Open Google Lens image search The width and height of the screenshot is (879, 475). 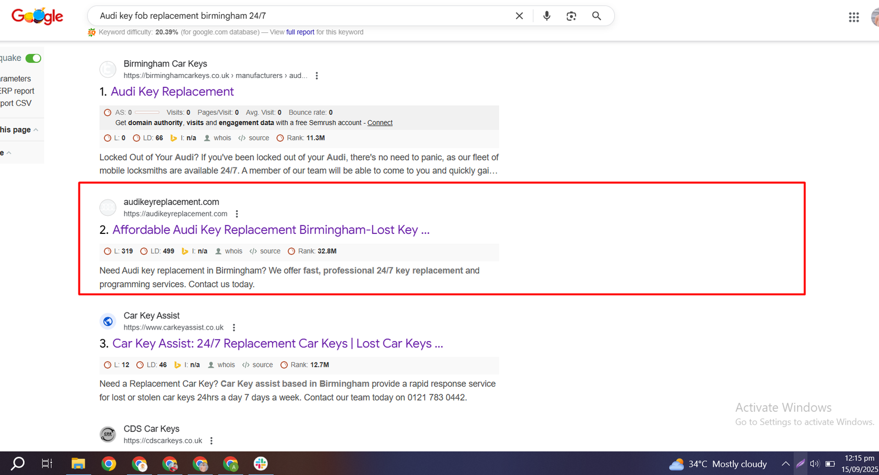(x=571, y=16)
